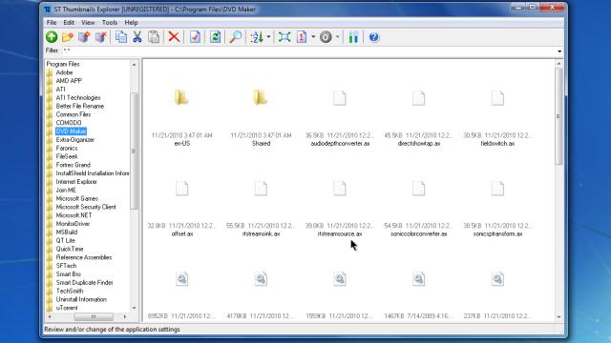Select the Common Files folder in tree
The width and height of the screenshot is (611, 343).
(74, 114)
